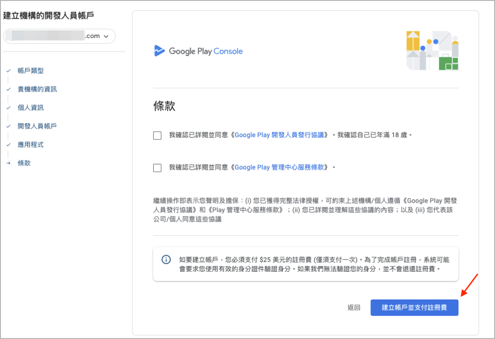Select the 條款 step in sidebar

pyautogui.click(x=24, y=163)
